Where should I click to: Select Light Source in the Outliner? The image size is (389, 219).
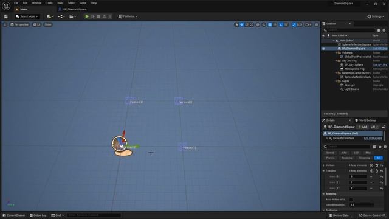point(351,89)
